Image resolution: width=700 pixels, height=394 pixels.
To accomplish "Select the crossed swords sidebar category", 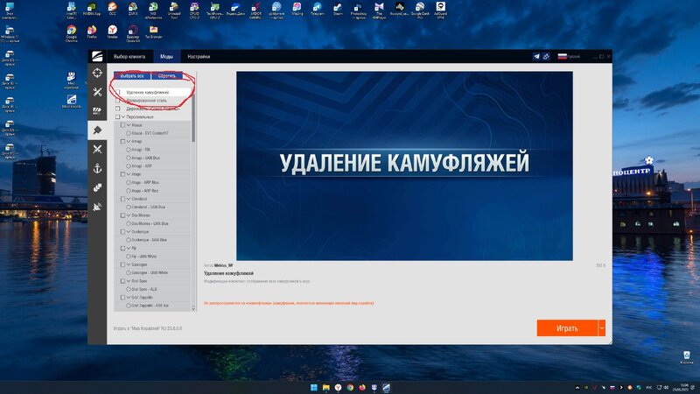I will tap(97, 149).
